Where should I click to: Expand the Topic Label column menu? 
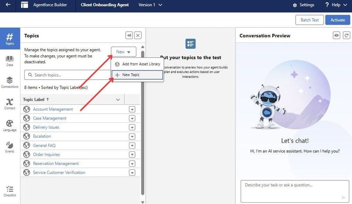[x=118, y=100]
